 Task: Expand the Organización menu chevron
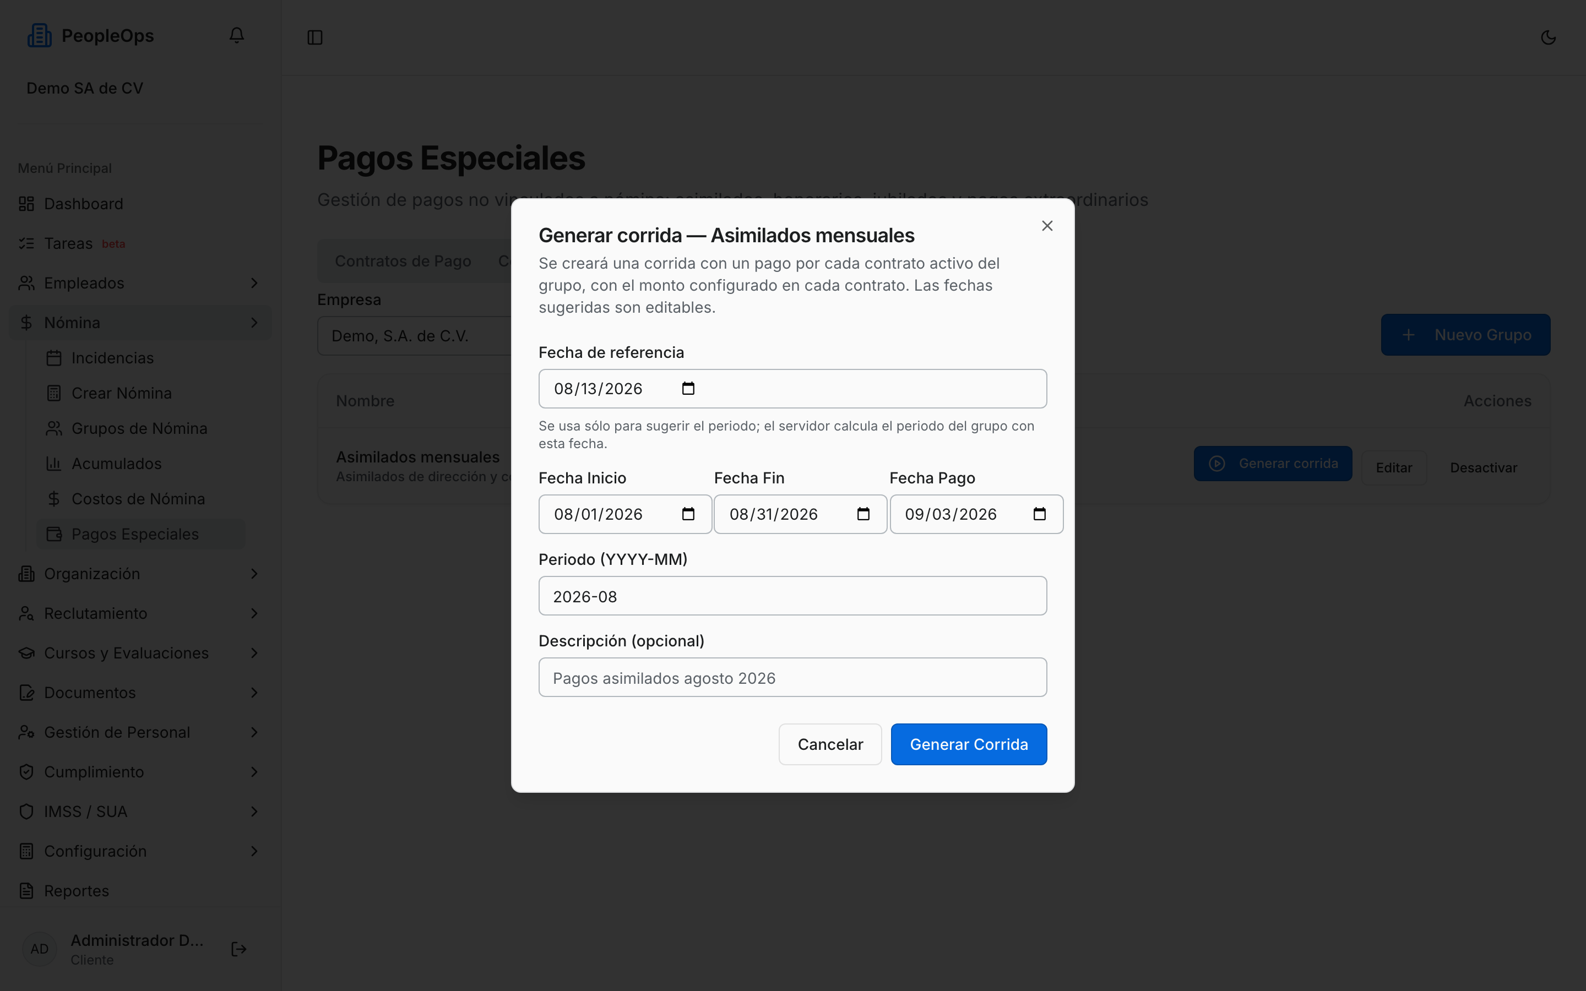click(254, 574)
